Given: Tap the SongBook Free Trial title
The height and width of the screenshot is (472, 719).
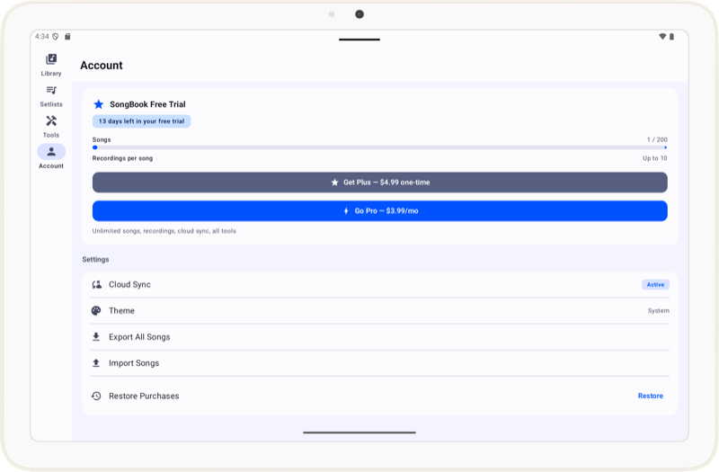Looking at the screenshot, I should coord(147,104).
